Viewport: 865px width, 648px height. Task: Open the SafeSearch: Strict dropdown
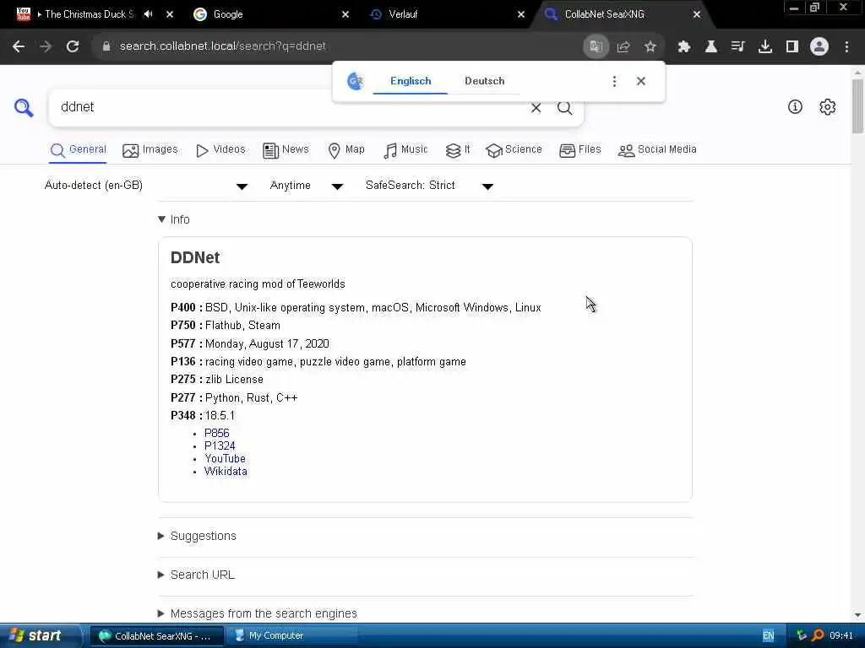429,186
